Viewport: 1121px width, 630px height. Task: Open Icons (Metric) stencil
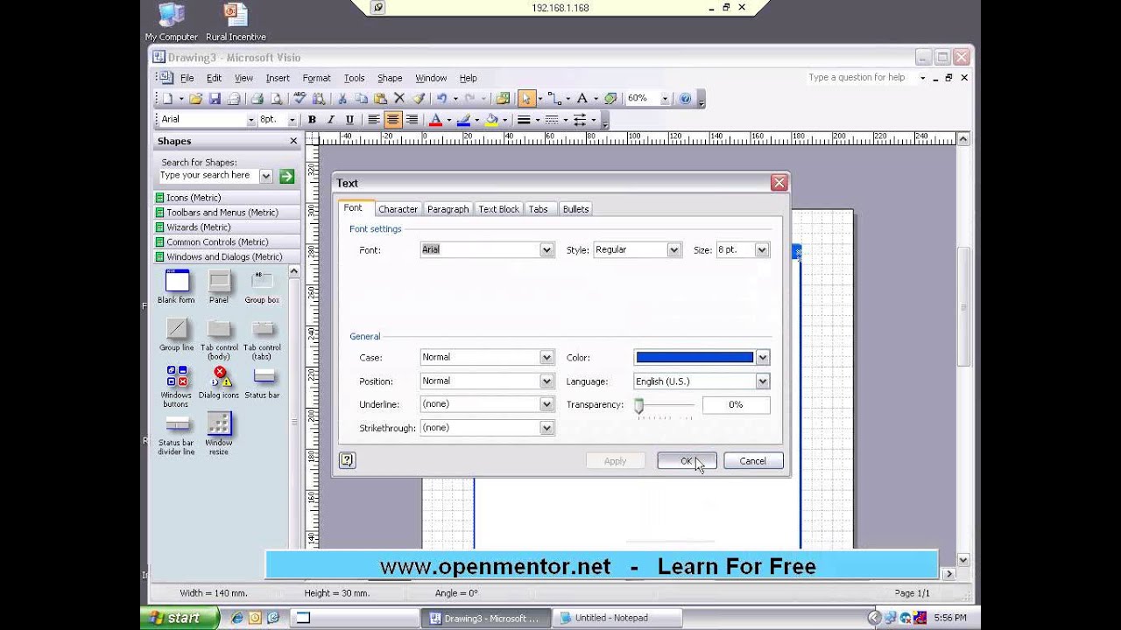pyautogui.click(x=226, y=198)
